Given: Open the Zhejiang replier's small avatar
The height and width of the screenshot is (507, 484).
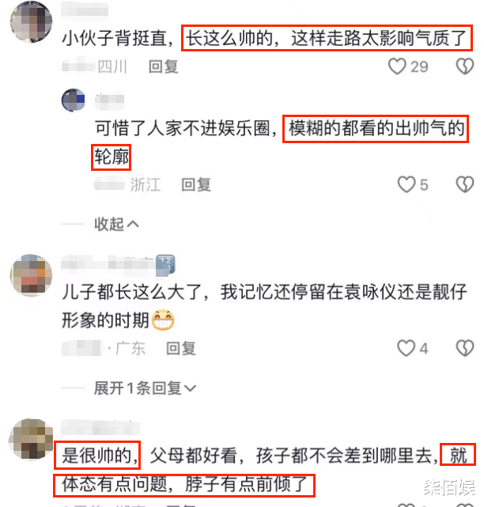Looking at the screenshot, I should [74, 100].
